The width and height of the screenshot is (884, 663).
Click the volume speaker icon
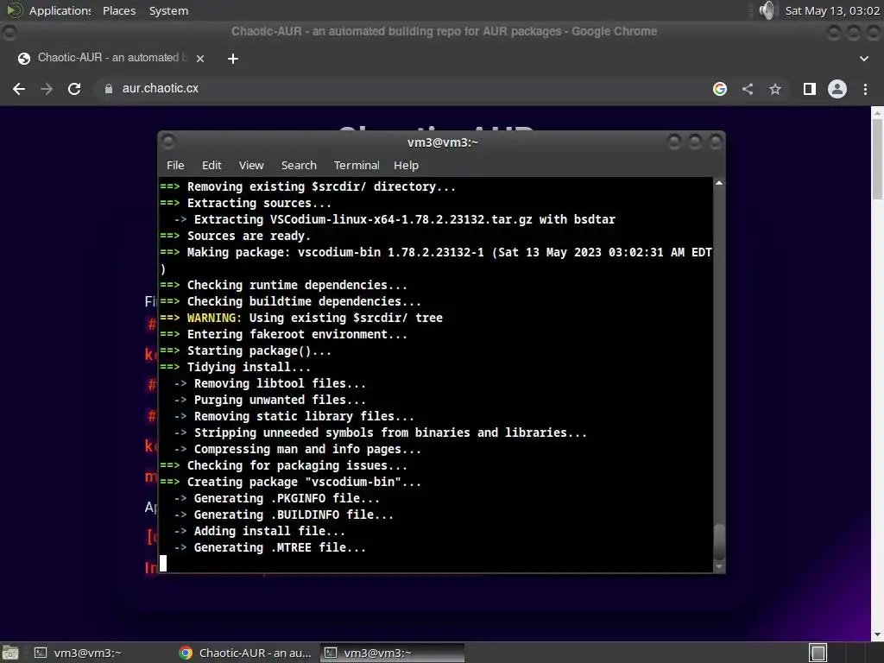[767, 10]
